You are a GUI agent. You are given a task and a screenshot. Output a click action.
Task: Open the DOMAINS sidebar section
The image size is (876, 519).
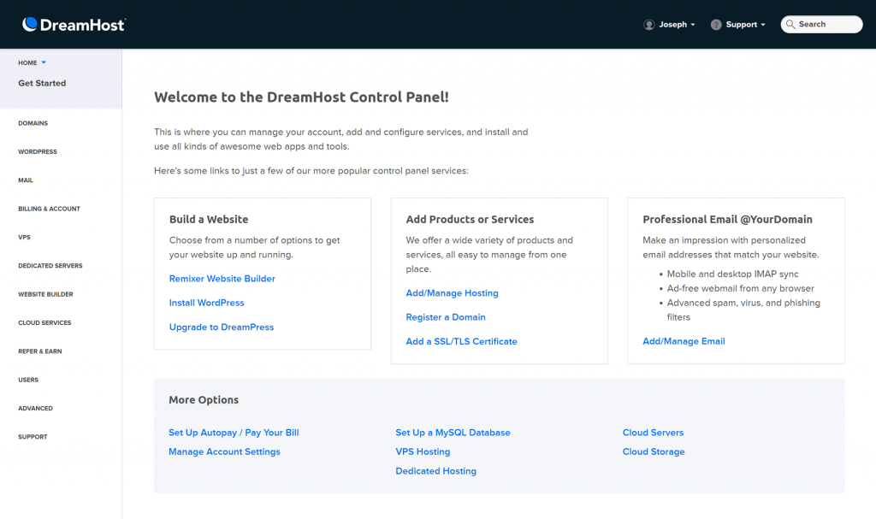tap(33, 123)
